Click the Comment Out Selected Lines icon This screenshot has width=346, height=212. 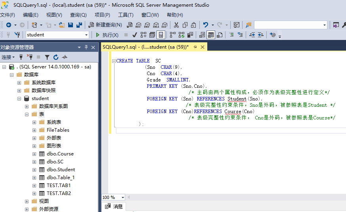tap(231, 35)
